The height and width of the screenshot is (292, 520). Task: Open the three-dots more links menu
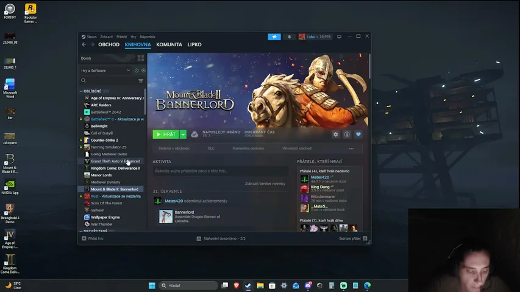[x=351, y=148]
